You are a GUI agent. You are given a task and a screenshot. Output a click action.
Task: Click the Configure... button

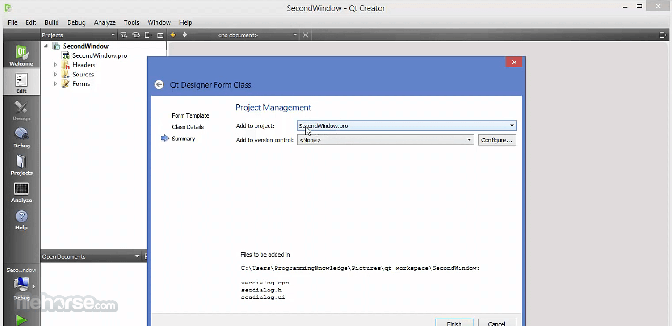point(497,140)
